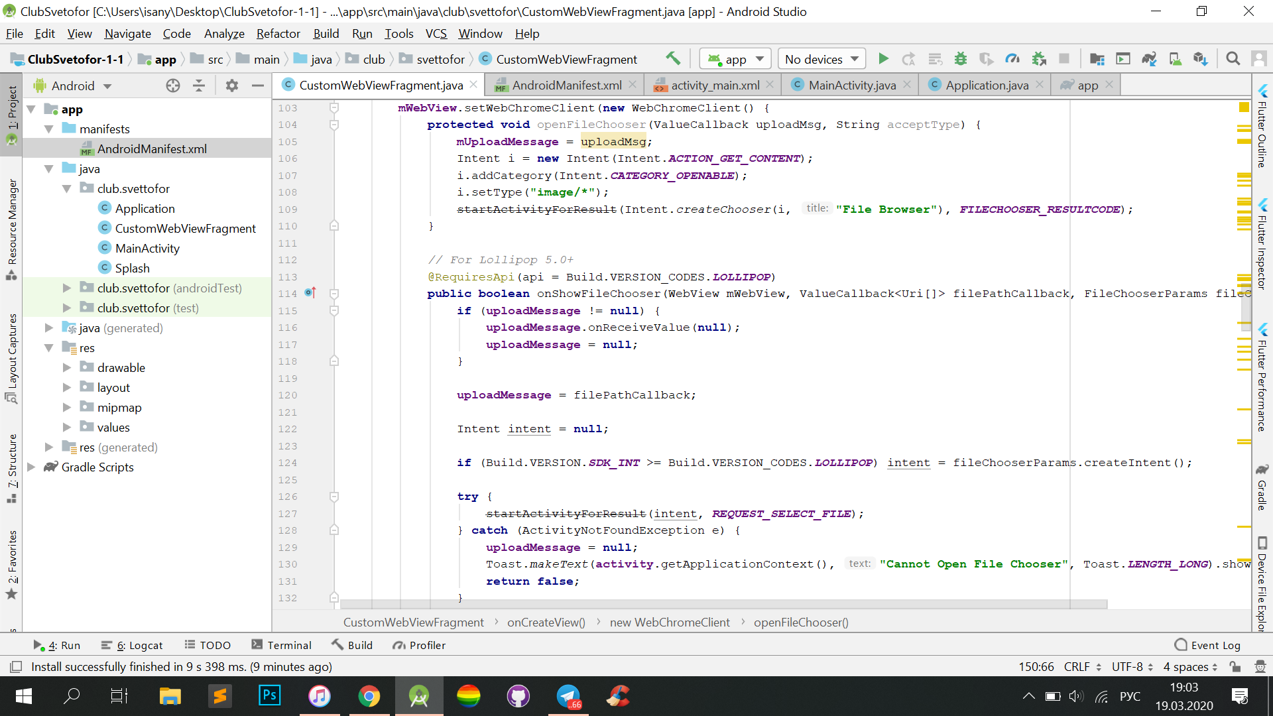Switch to MainActivity.java tab
This screenshot has width=1273, height=716.
(x=851, y=85)
